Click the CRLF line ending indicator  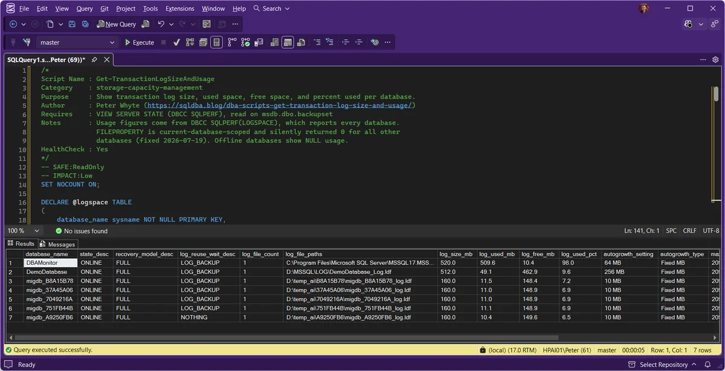[689, 231]
